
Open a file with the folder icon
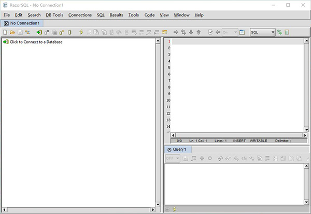click(x=12, y=32)
